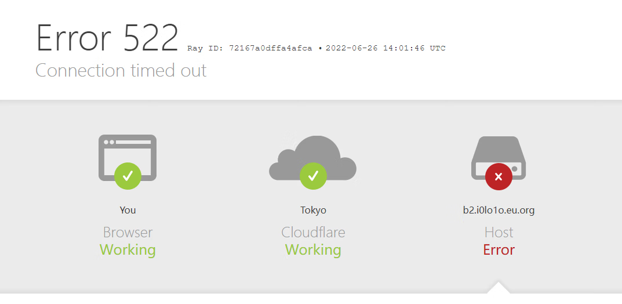622x304 pixels.
Task: Click the Tokyo location label
Action: point(313,210)
